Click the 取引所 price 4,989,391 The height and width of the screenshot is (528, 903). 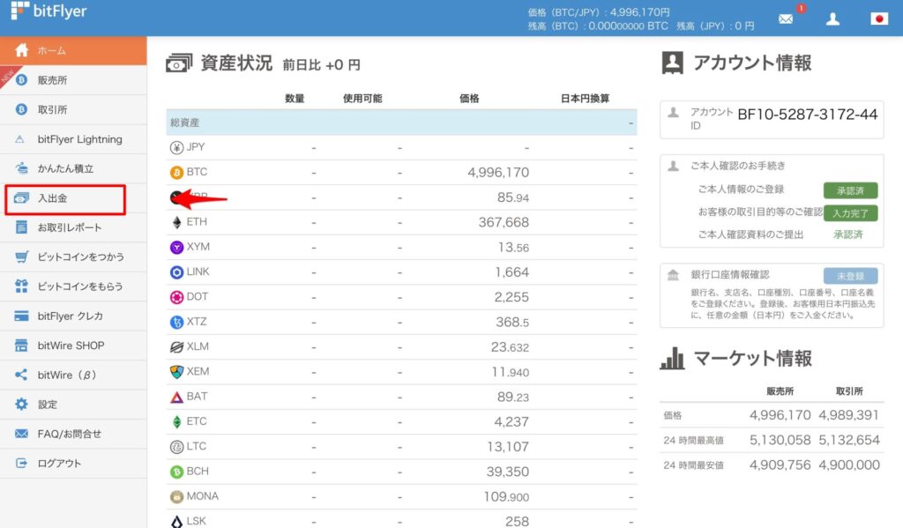point(849,415)
